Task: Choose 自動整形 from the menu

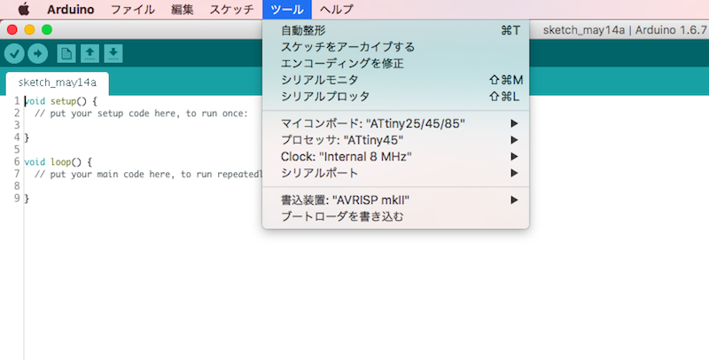Action: [395, 30]
